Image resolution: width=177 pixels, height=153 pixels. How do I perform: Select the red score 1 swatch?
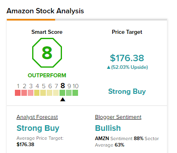pos(18,93)
